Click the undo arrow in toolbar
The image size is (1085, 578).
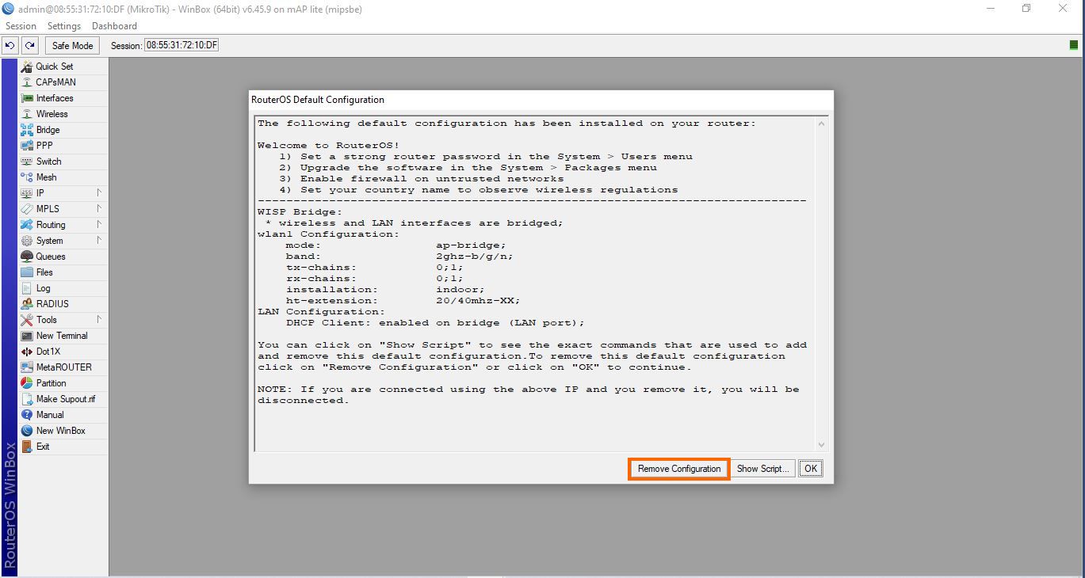(x=10, y=46)
